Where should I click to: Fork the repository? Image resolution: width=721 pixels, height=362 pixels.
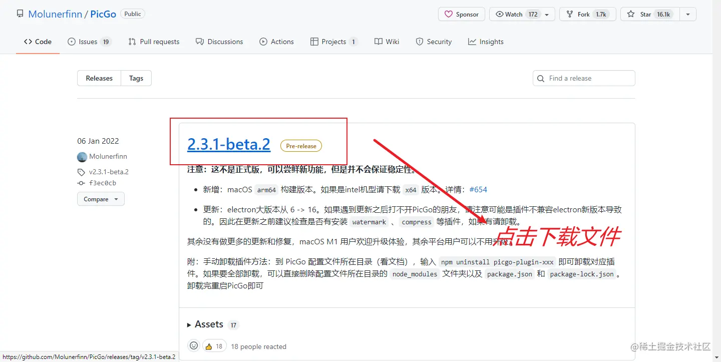[x=587, y=15]
